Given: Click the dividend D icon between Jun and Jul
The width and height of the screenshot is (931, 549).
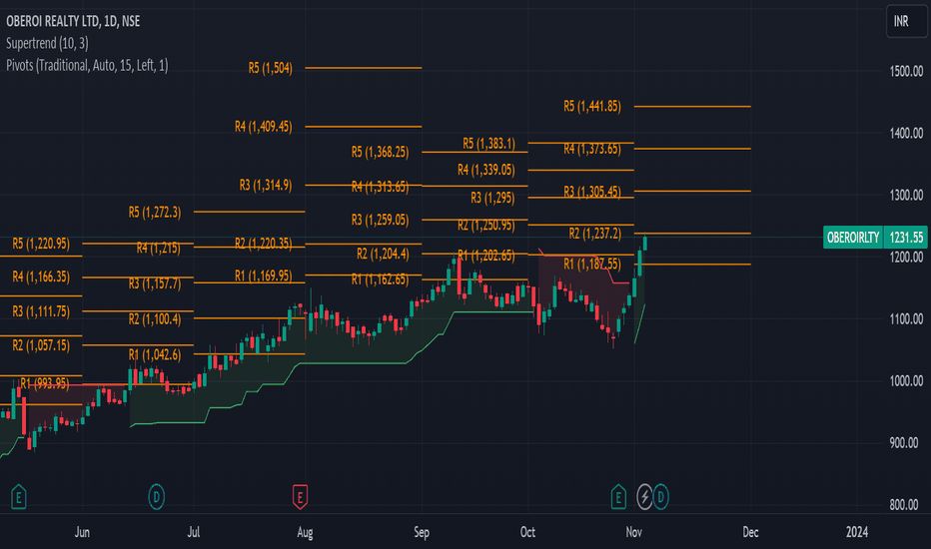Looking at the screenshot, I should click(x=156, y=497).
